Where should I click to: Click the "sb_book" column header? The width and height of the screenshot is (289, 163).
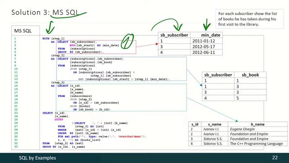point(250,75)
